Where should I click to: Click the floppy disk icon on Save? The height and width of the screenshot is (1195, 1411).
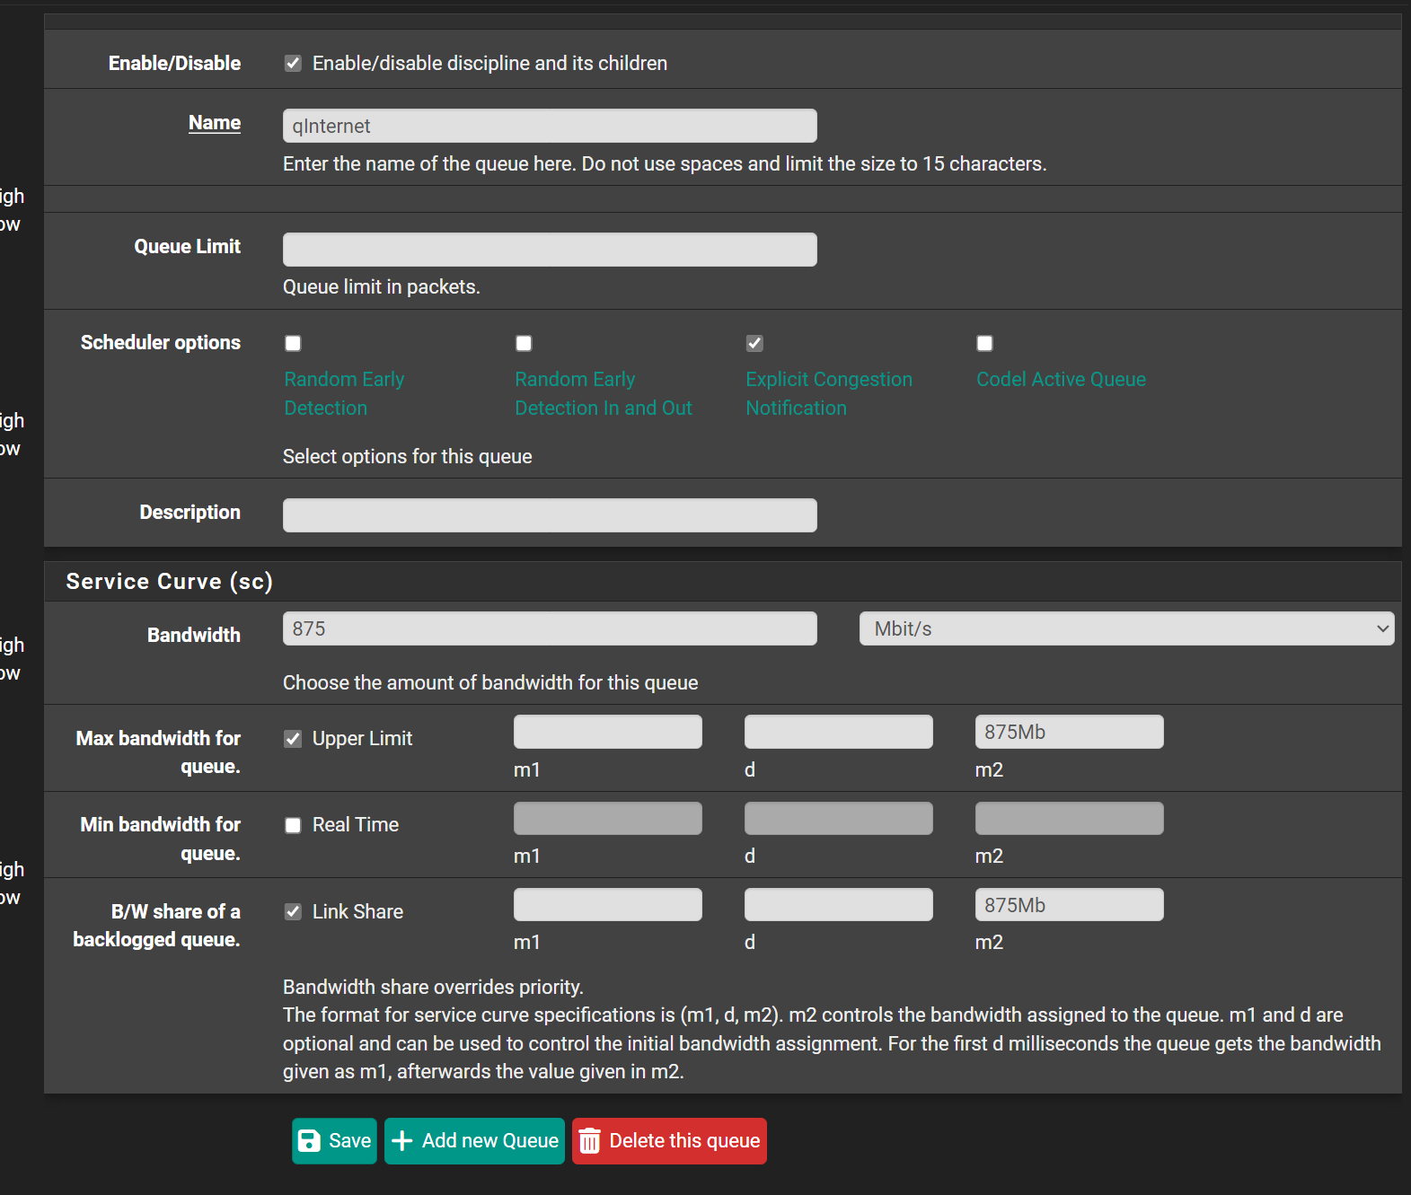309,1141
